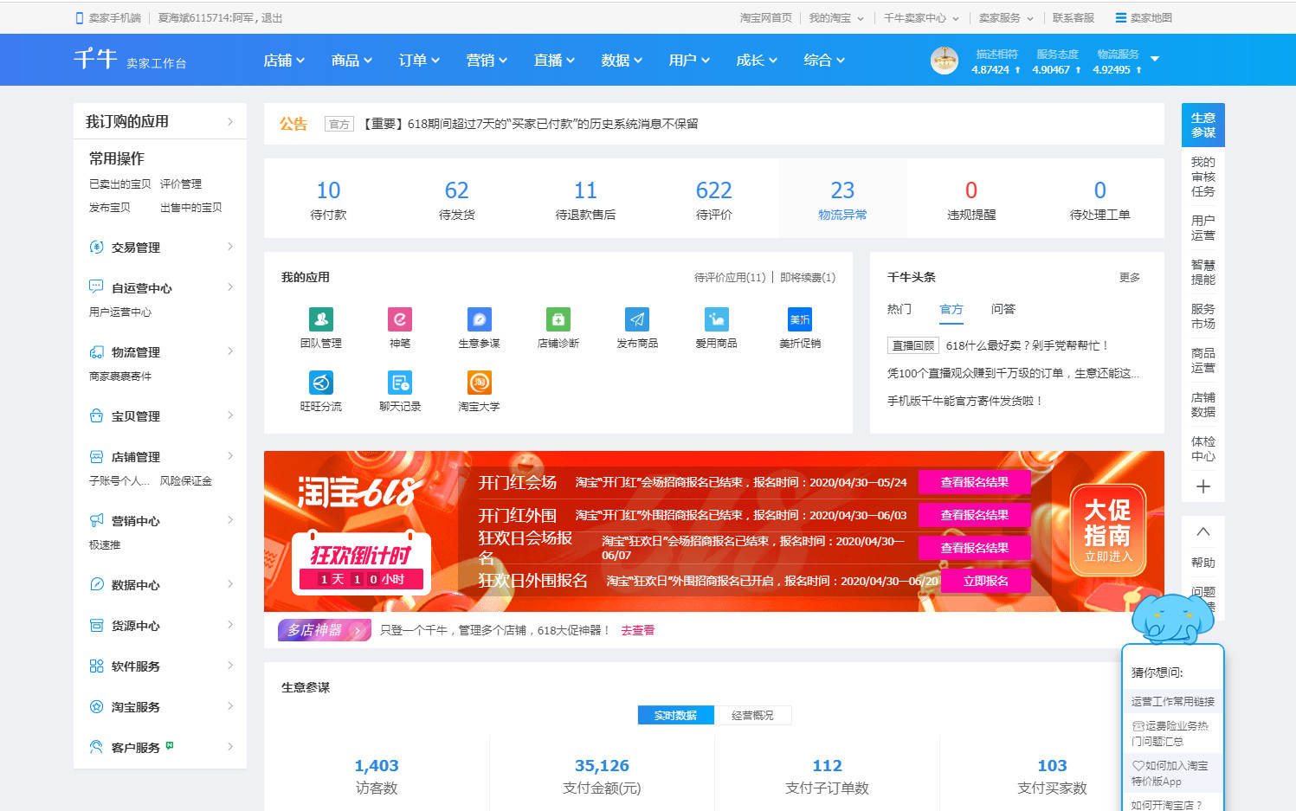Expand the 综合 navigation dropdown
The image size is (1296, 811).
point(824,60)
